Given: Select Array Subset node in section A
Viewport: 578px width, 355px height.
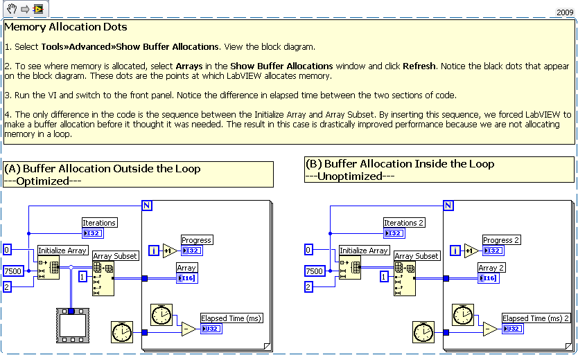Looking at the screenshot, I should [103, 278].
